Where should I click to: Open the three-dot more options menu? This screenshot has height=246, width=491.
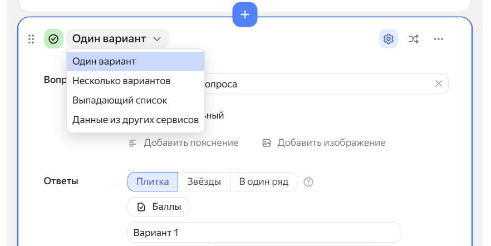(439, 39)
